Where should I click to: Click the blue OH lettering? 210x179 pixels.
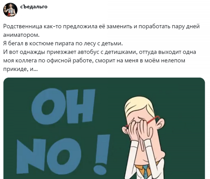point(63,106)
